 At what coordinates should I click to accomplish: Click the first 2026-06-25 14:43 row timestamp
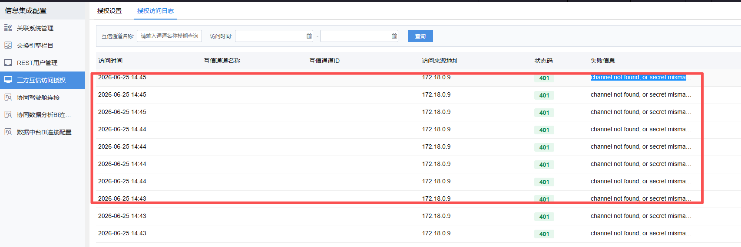(x=122, y=198)
